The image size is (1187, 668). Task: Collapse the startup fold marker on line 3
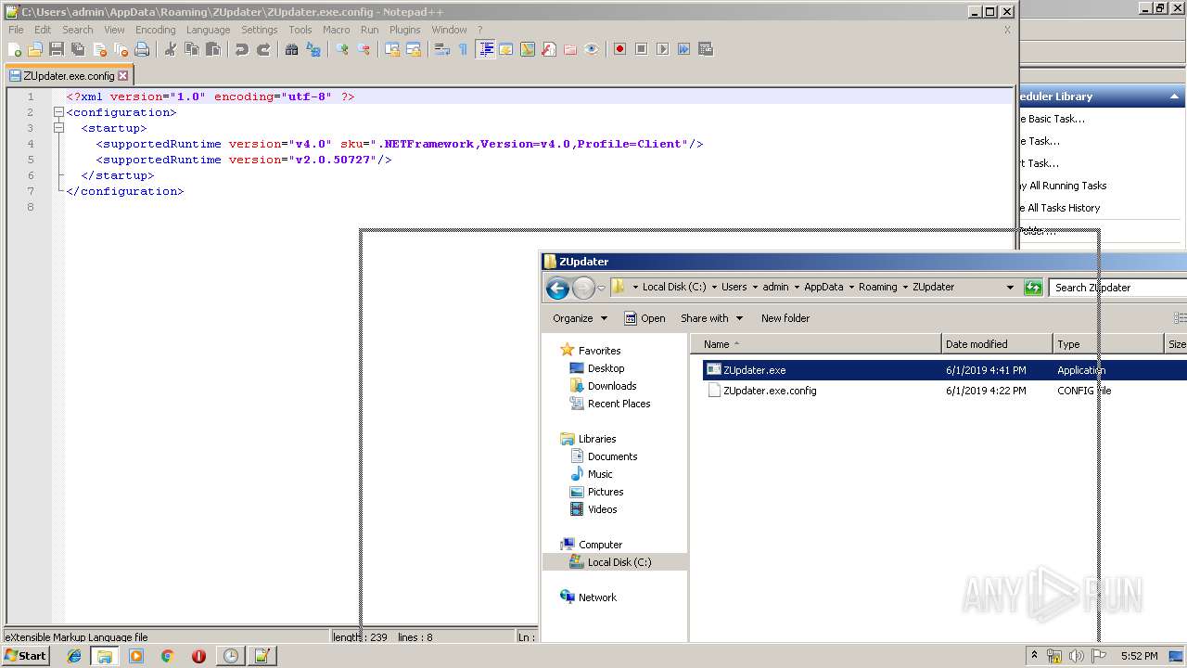[x=57, y=128]
